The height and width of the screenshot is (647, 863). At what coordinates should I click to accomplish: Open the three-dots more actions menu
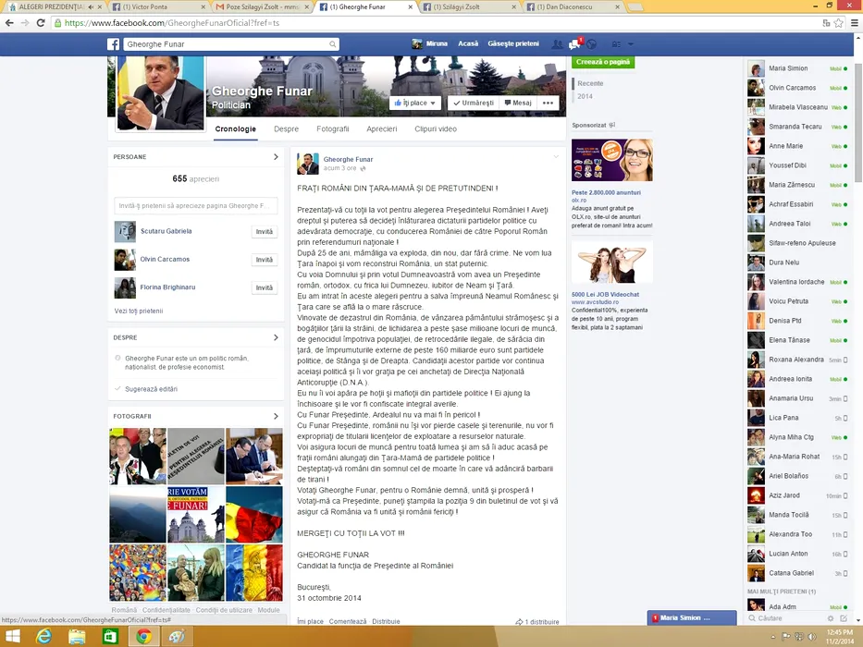(x=549, y=104)
